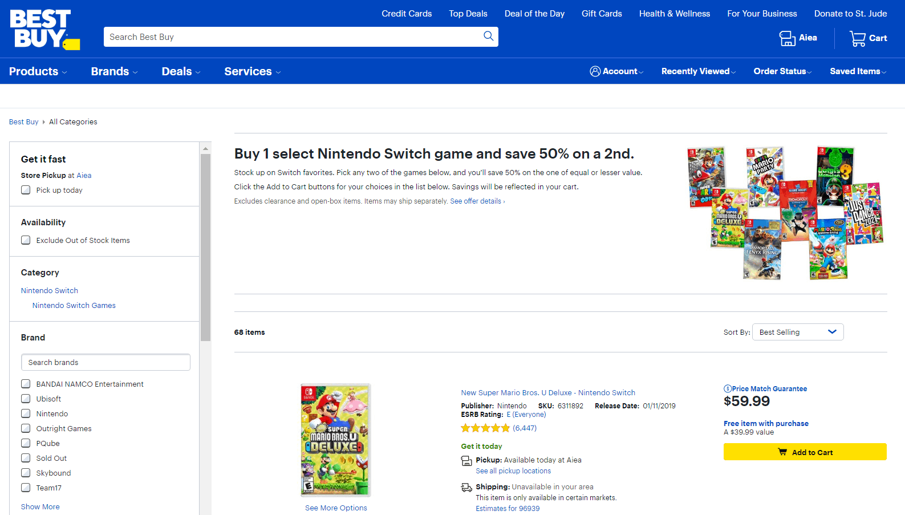Viewport: 905px width, 515px height.
Task: Toggle the Pick up today checkbox
Action: click(x=26, y=190)
